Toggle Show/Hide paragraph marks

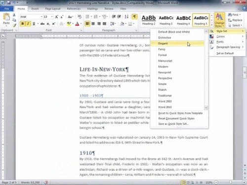tap(134, 17)
